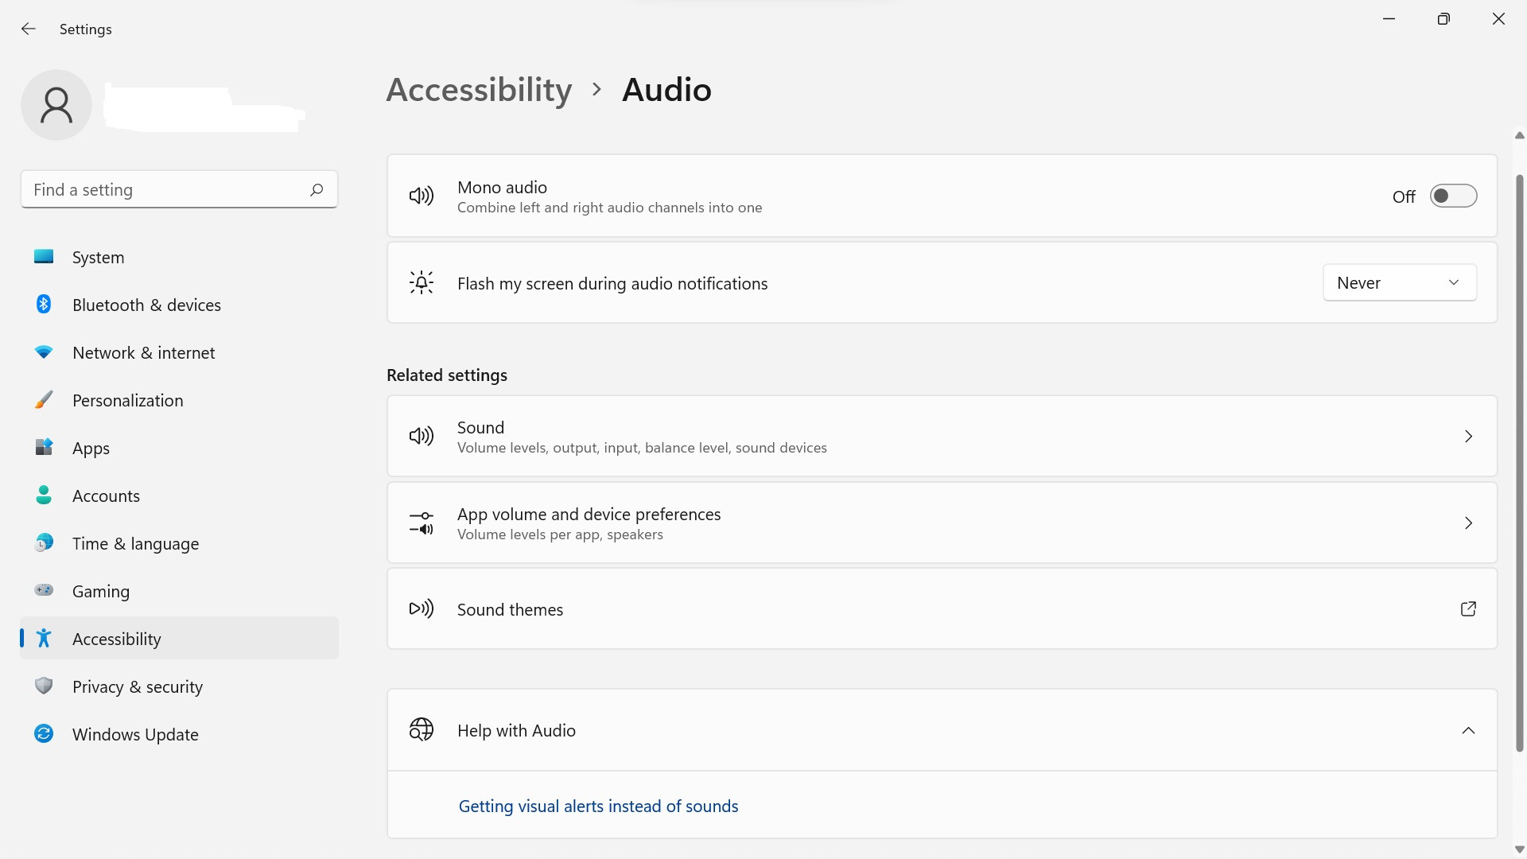Close the Settings window
The width and height of the screenshot is (1527, 859).
point(1498,18)
